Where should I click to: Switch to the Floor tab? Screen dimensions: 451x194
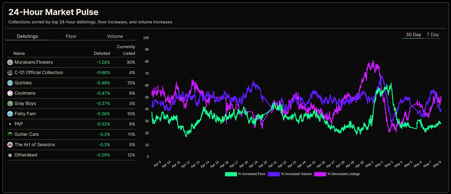(71, 36)
